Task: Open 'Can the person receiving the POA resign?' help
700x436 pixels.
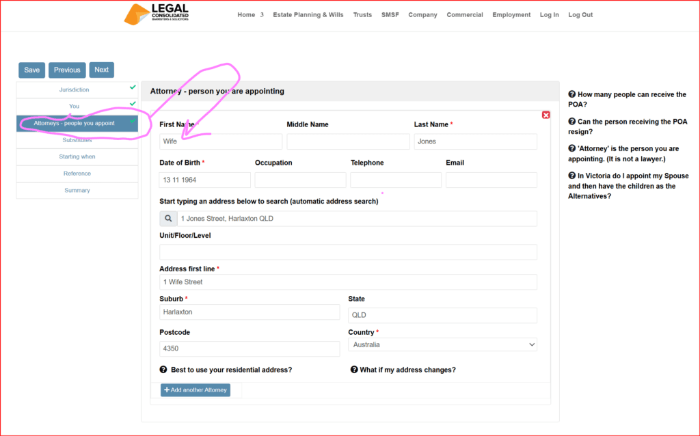Action: point(628,126)
